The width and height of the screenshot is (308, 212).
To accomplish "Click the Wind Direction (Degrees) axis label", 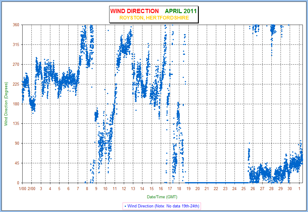I will [6, 104].
